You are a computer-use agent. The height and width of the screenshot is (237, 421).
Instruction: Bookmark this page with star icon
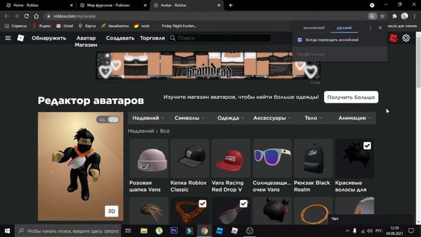(x=382, y=16)
